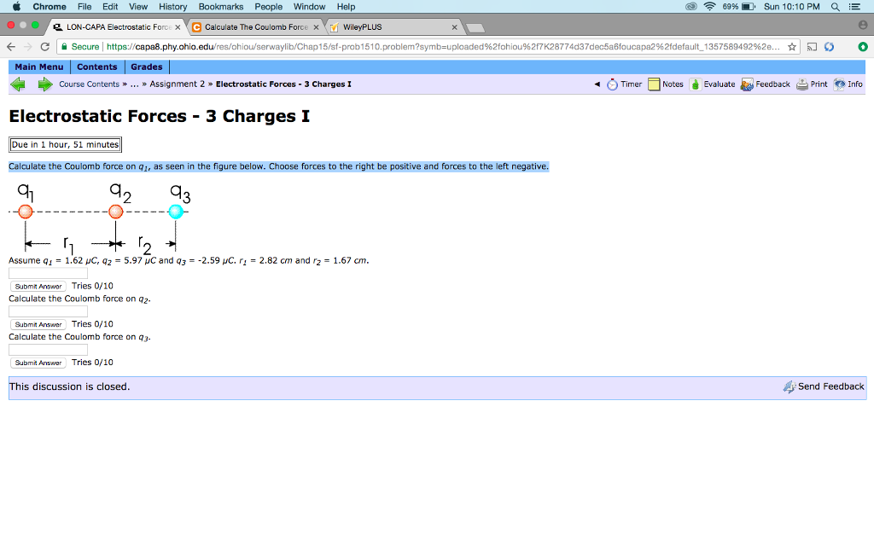Image resolution: width=874 pixels, height=546 pixels.
Task: Click the first Submit Answer button
Action: 38,286
